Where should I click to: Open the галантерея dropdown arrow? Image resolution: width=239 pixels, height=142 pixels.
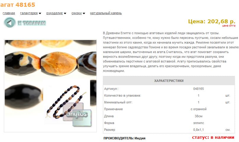[x=40, y=13]
